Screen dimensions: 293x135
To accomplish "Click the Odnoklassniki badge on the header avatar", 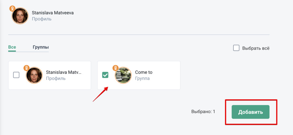I will pos(13,9).
